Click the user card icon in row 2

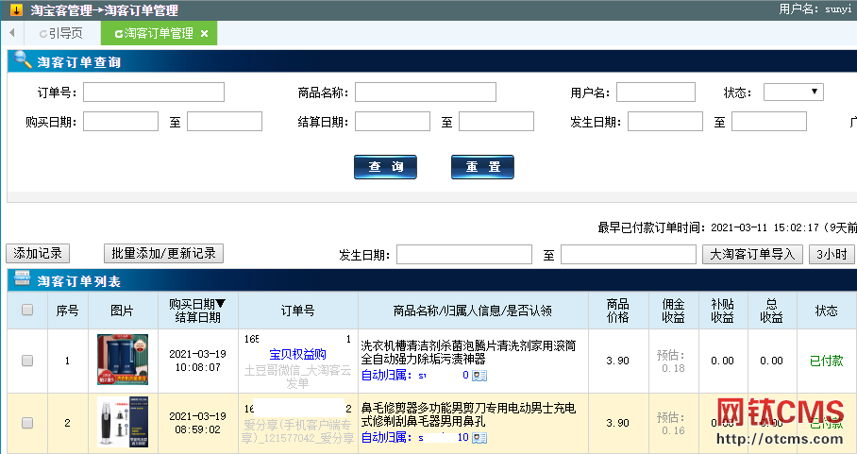[x=479, y=438]
